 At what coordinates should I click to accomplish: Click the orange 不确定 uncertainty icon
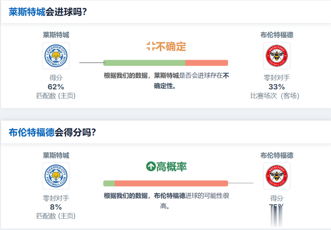click(151, 46)
